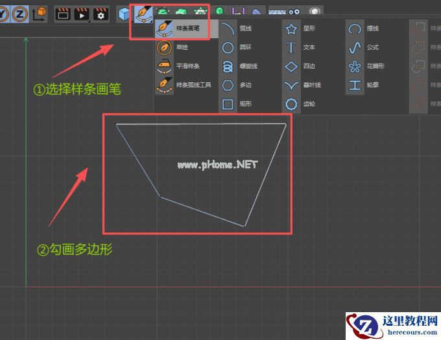
Task: Switch the coordinate system icon
Action: tap(39, 14)
